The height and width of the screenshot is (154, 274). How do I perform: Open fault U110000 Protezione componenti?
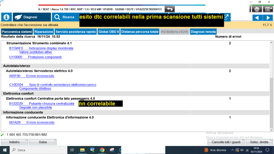[x=35, y=57]
